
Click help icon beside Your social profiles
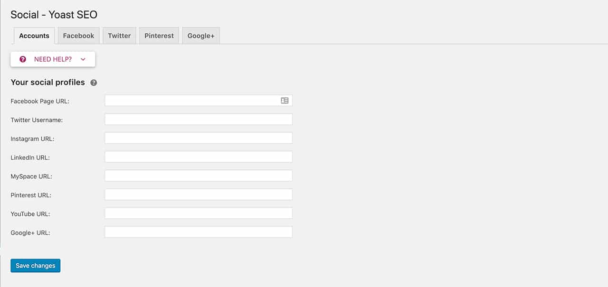(x=94, y=83)
